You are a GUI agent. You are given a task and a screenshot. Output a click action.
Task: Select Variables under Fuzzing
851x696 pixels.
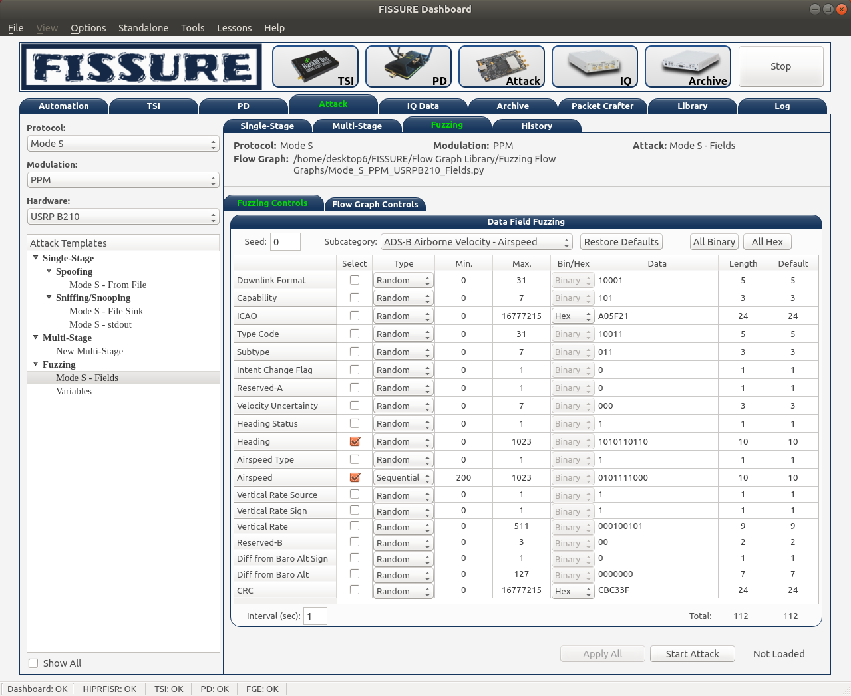74,391
